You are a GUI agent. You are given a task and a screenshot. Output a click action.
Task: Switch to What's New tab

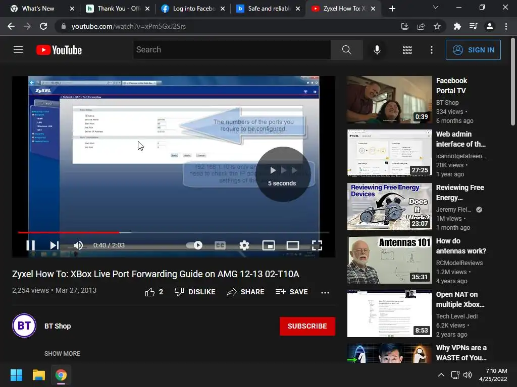(38, 9)
